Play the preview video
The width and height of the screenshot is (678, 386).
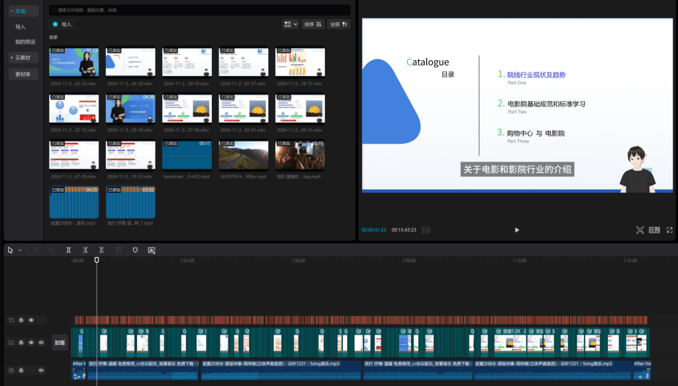point(516,230)
